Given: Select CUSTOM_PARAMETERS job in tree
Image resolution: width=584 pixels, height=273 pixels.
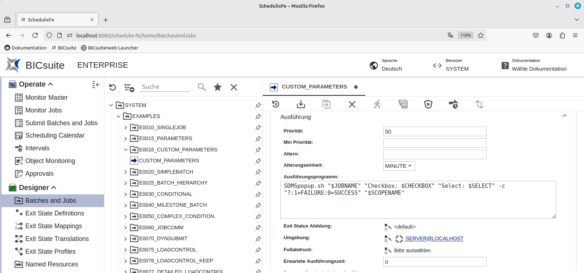Looking at the screenshot, I should 169,161.
